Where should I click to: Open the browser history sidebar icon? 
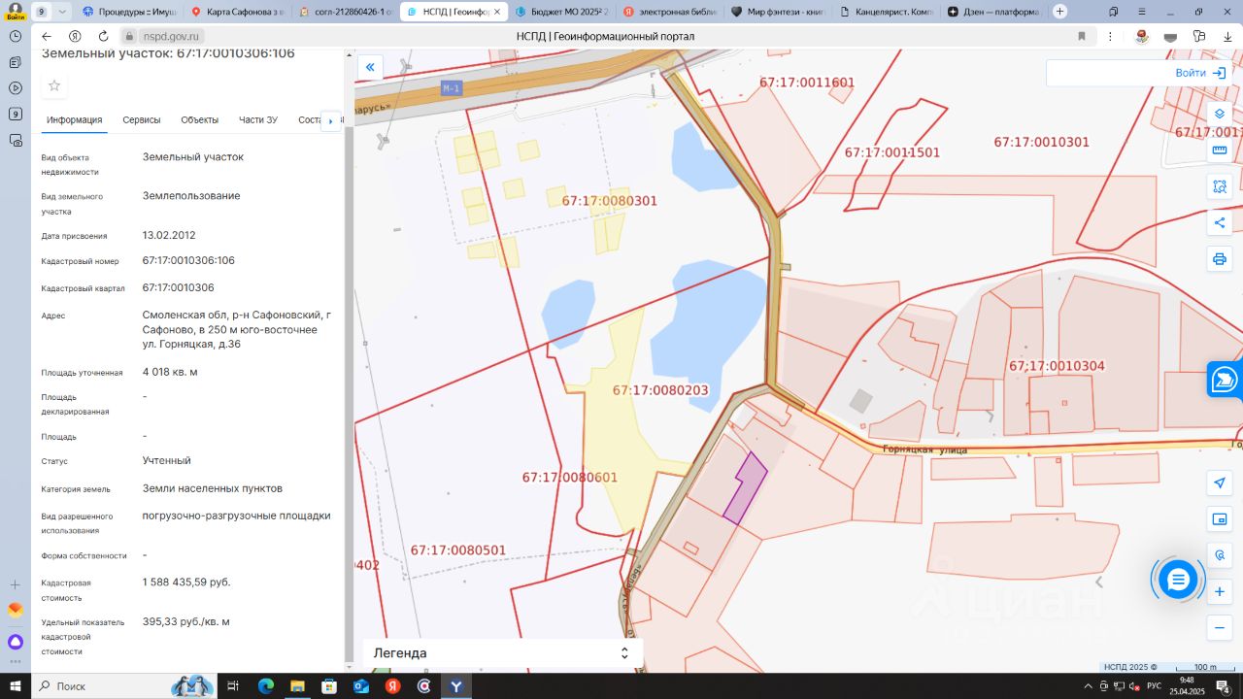pos(16,36)
